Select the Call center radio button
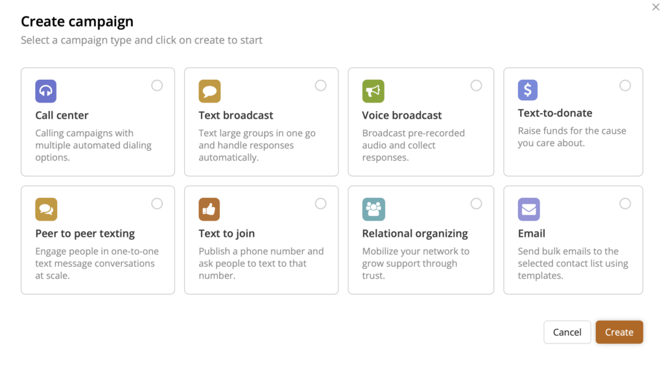Viewport: 664px width, 366px height. coord(157,86)
